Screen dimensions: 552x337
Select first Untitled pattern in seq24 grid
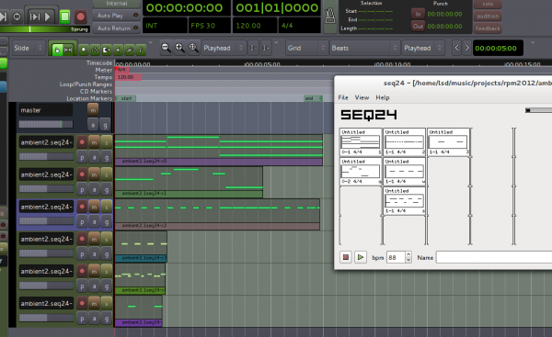pyautogui.click(x=361, y=142)
